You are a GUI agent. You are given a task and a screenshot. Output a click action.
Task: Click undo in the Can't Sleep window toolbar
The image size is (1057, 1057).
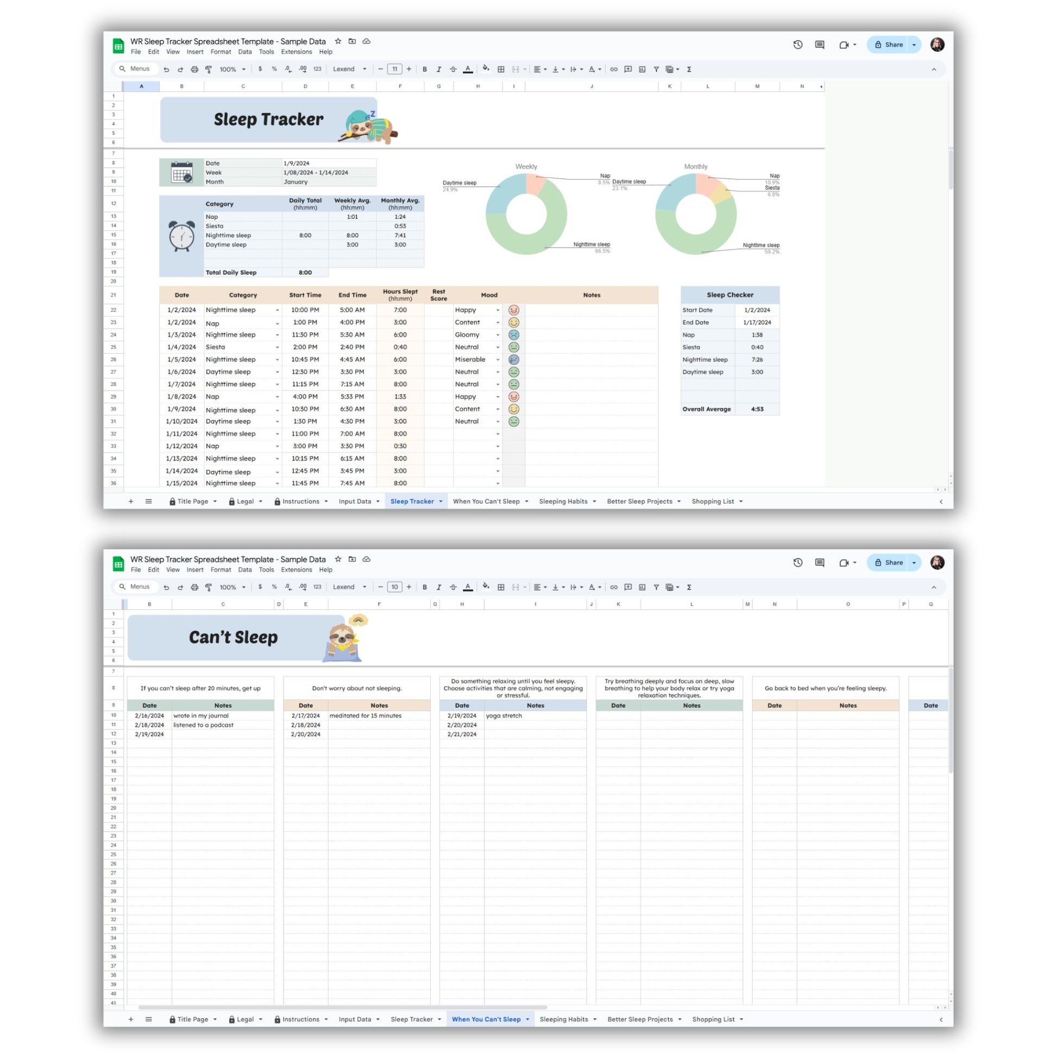pyautogui.click(x=166, y=587)
